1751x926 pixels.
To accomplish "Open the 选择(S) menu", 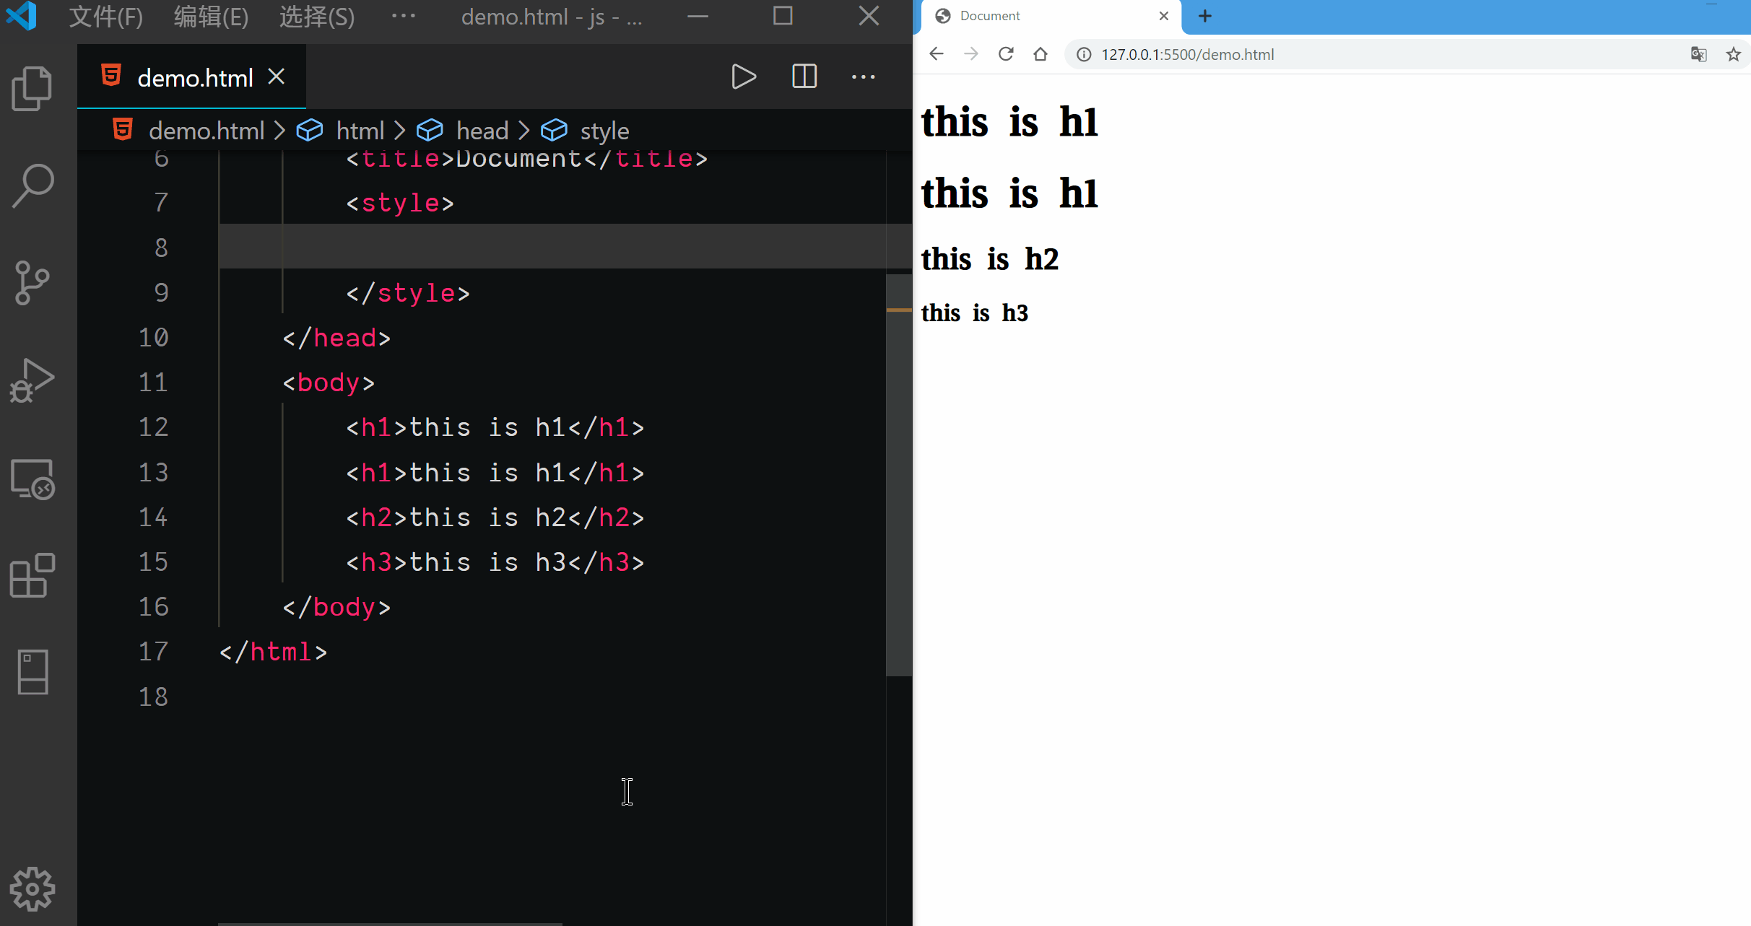I will pos(317,16).
